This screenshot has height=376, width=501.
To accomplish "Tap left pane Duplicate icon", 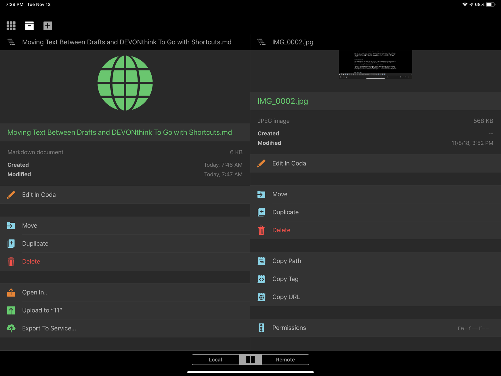I will click(11, 244).
